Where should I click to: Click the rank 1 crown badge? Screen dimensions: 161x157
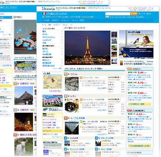click(66, 74)
